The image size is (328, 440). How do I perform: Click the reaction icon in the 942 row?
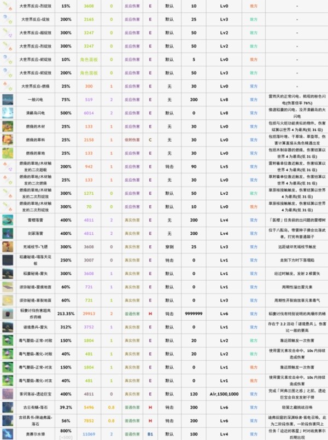click(8, 166)
